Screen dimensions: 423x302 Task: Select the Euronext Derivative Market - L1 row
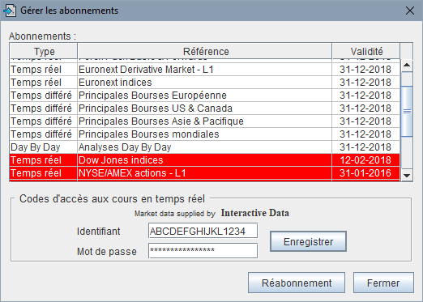coord(205,70)
